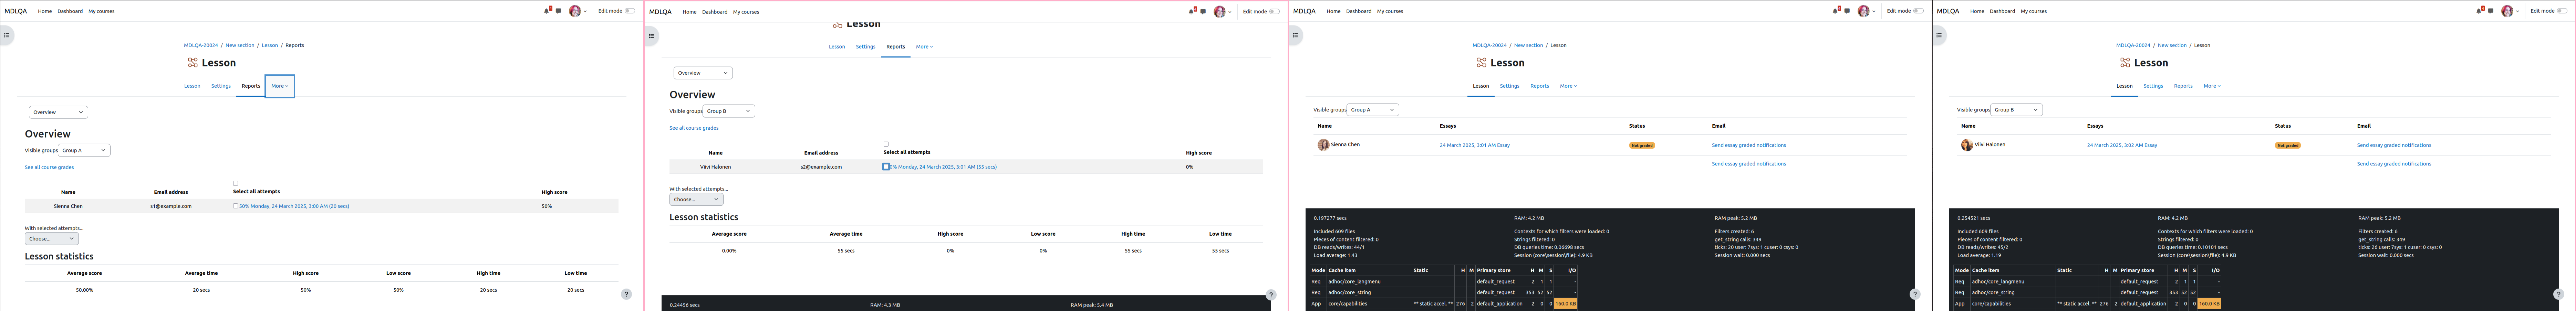This screenshot has width=2576, height=311.
Task: Open Viivi Halonen's 0% Monday attempt link
Action: (943, 167)
